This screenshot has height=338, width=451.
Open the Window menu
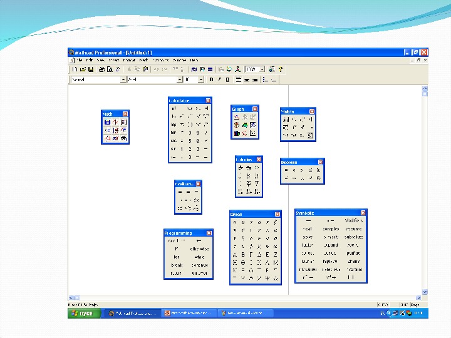tap(180, 60)
